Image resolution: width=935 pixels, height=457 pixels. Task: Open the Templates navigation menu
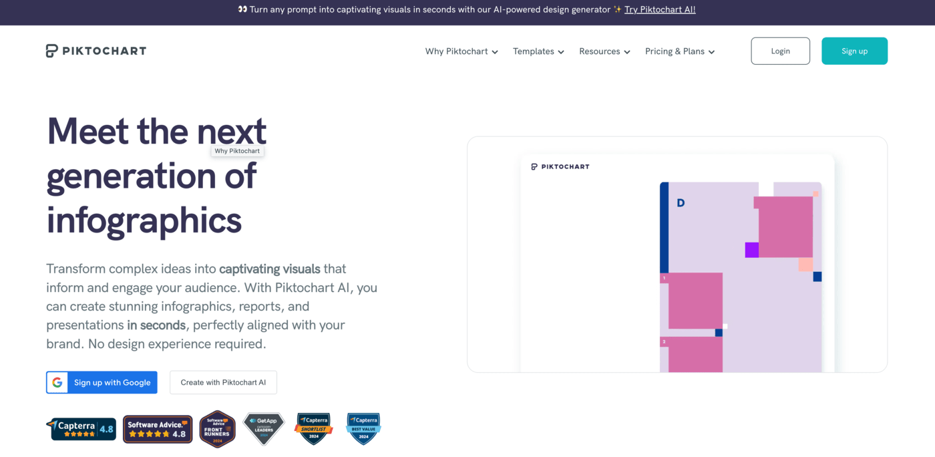tap(538, 51)
